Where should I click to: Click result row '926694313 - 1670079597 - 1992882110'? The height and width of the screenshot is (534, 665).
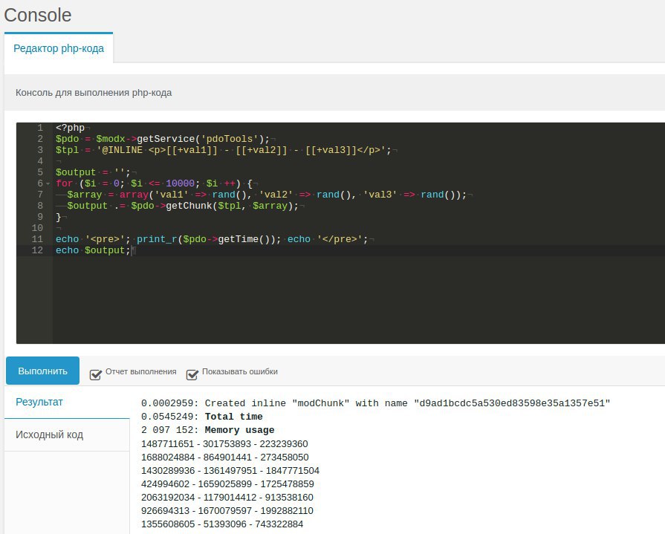(227, 511)
